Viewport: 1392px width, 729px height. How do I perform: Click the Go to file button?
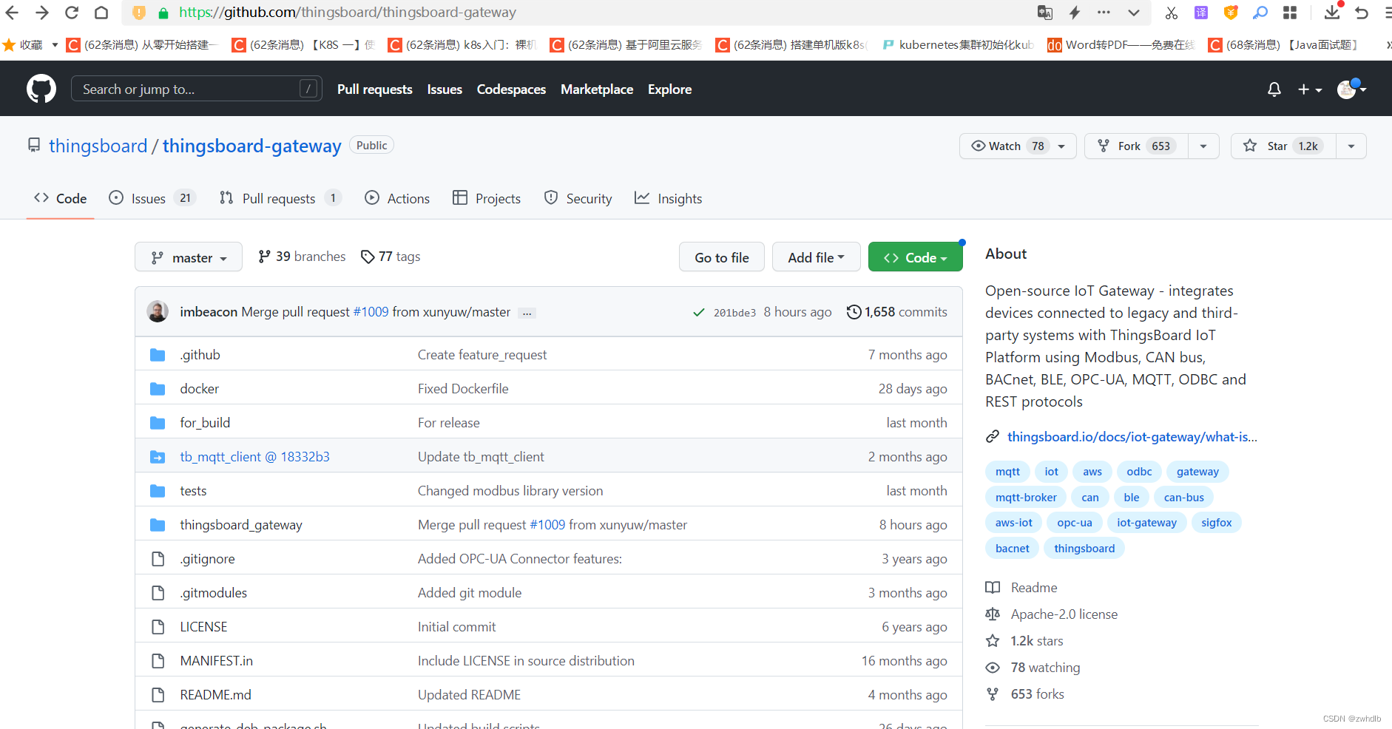pos(722,257)
